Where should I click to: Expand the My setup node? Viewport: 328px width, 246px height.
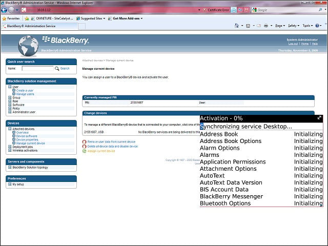pyautogui.click(x=10, y=184)
